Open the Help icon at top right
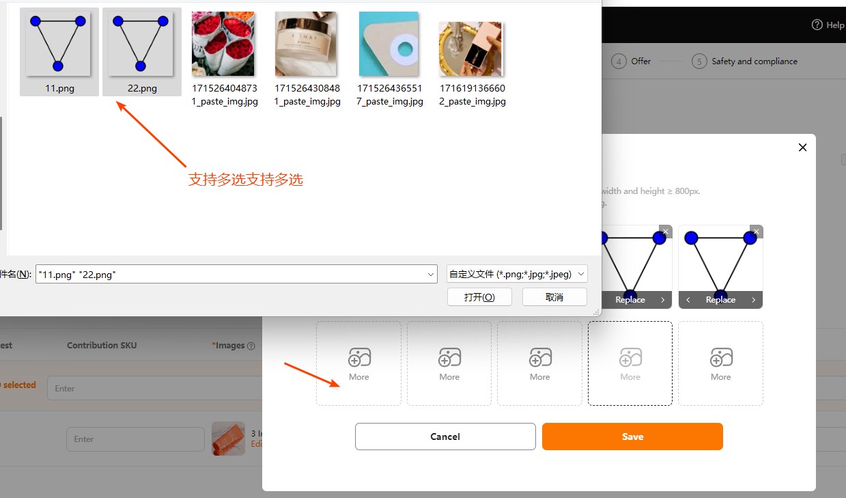846x498 pixels. (x=817, y=25)
